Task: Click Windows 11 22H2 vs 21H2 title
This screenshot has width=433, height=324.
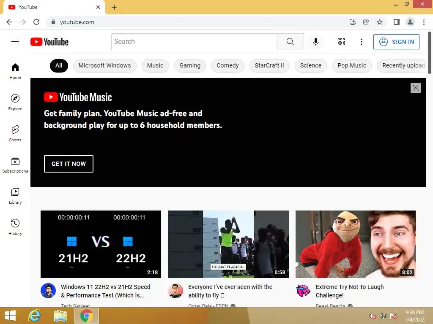Action: click(x=105, y=291)
